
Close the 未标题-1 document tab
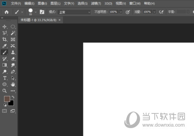point(60,20)
